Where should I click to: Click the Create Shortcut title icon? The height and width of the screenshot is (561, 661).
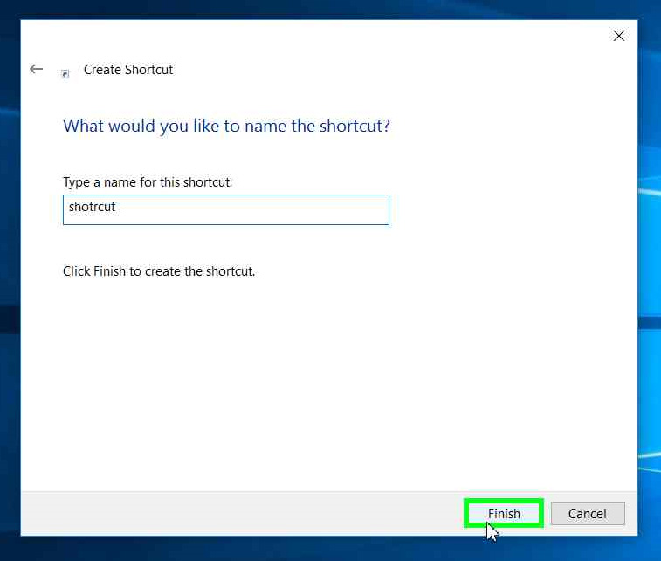pyautogui.click(x=65, y=73)
